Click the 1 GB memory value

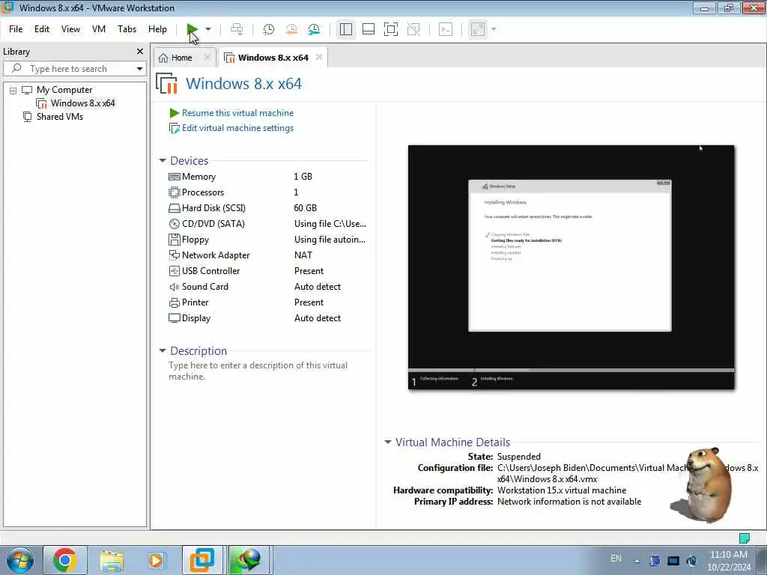click(303, 177)
